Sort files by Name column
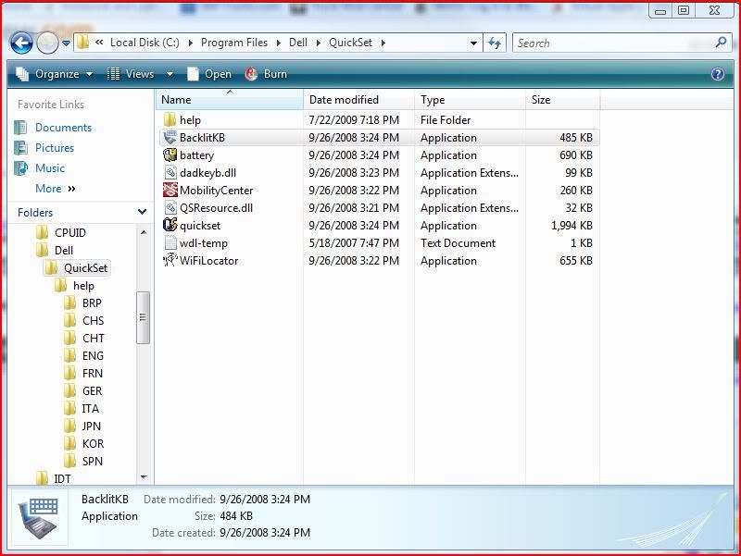 coord(229,100)
